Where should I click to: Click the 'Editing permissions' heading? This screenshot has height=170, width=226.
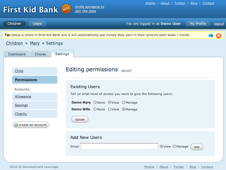92,69
